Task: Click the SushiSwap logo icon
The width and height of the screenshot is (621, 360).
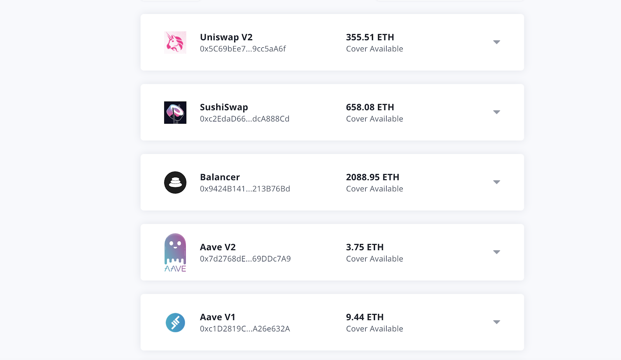Action: point(175,112)
